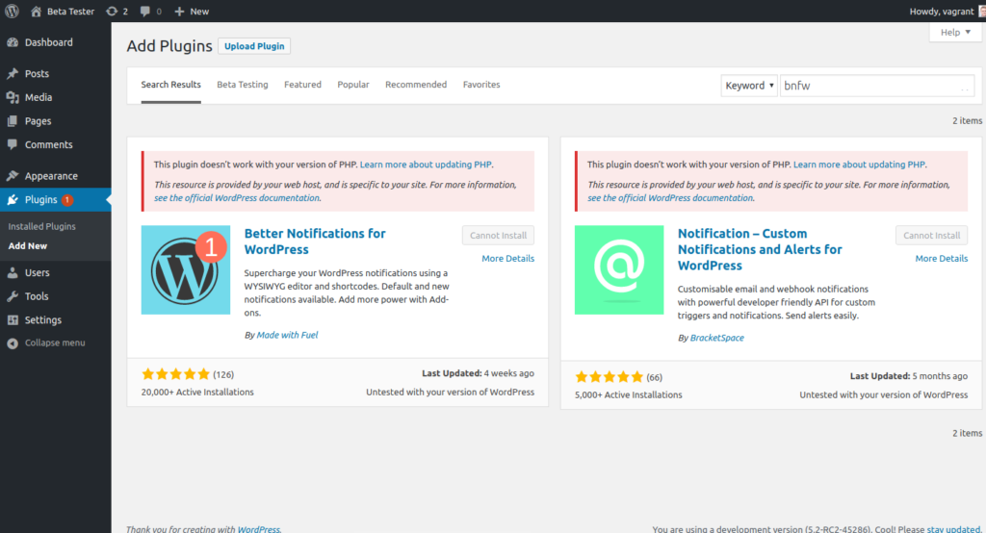Click the Comments icon in sidebar
The width and height of the screenshot is (986, 533).
click(x=13, y=144)
